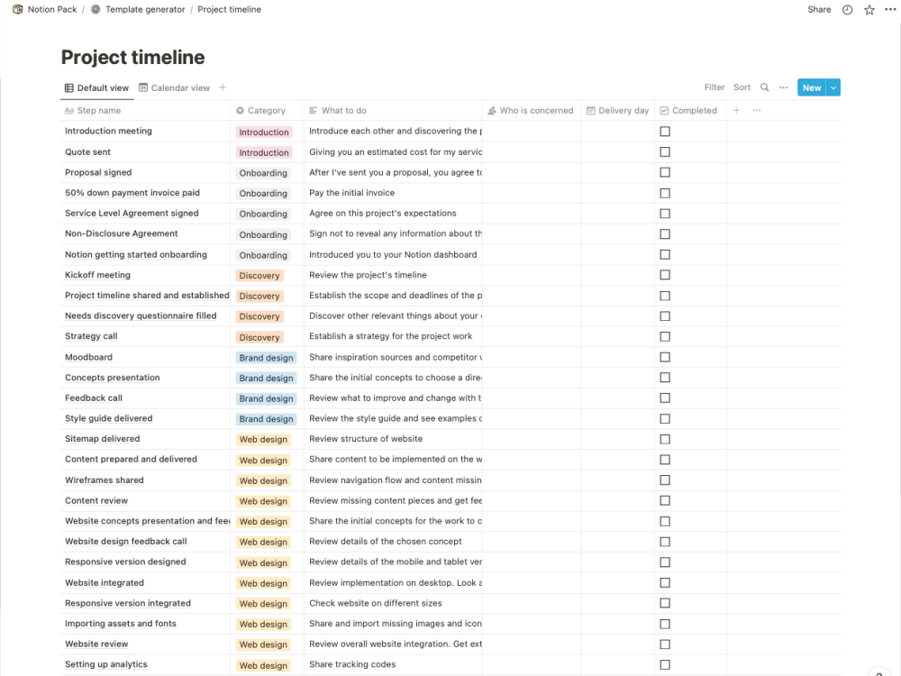Viewport: 901px width, 676px height.
Task: Open Completed column header menu
Action: pyautogui.click(x=690, y=110)
